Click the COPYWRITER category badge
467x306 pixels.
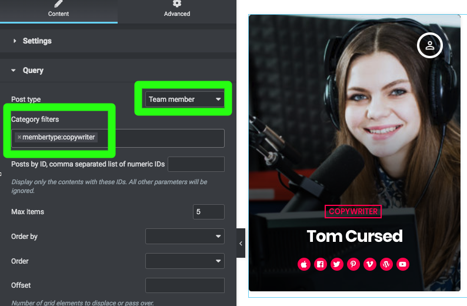[x=353, y=211]
